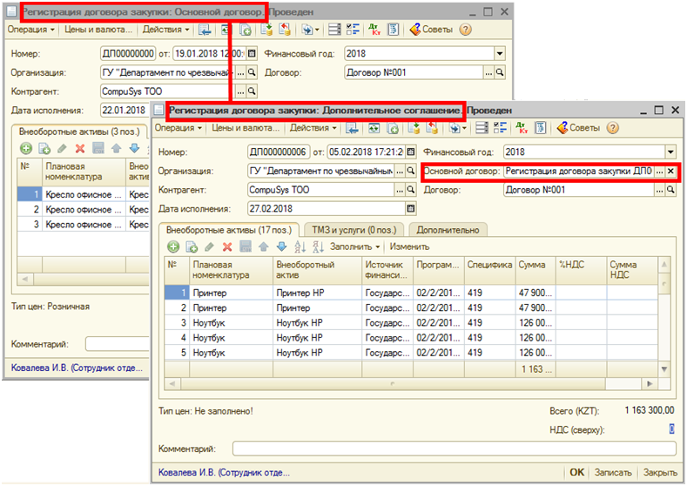The height and width of the screenshot is (486, 687).
Task: Open the Дополнительно tab
Action: point(448,229)
